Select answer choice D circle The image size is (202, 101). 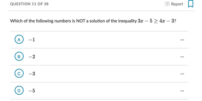pyautogui.click(x=19, y=91)
